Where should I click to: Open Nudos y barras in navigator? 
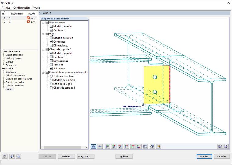coord(13,58)
